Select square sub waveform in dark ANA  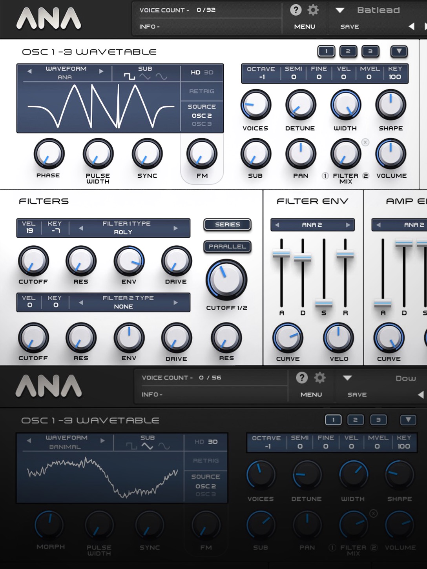131,446
